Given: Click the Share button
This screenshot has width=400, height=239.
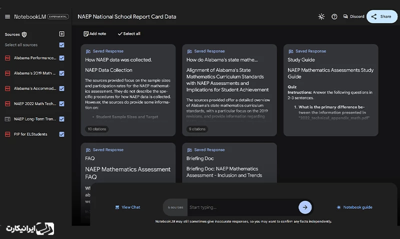Looking at the screenshot, I should point(382,17).
